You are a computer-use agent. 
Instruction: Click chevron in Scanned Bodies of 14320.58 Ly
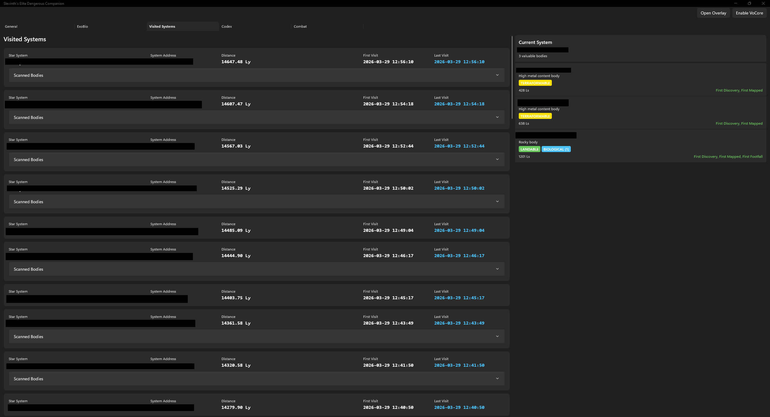pos(497,378)
